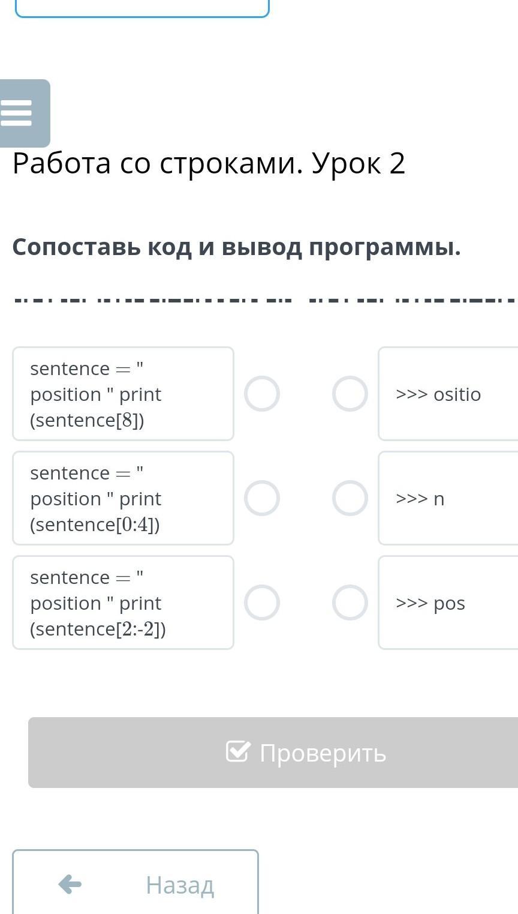Click the "Сопоставь код и вывод программы" heading

point(236,247)
